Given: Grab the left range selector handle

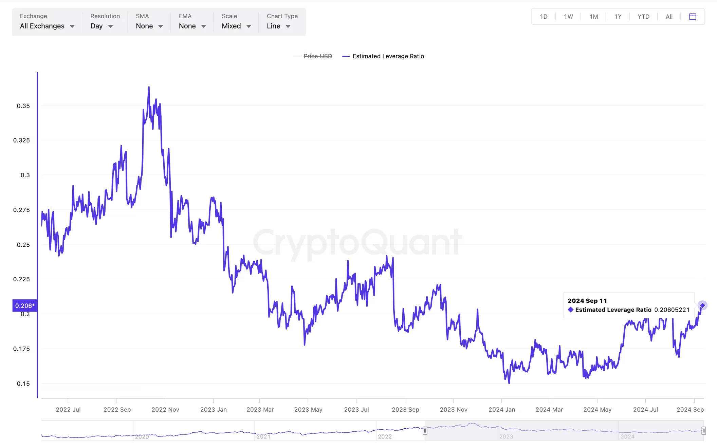Looking at the screenshot, I should [x=425, y=431].
